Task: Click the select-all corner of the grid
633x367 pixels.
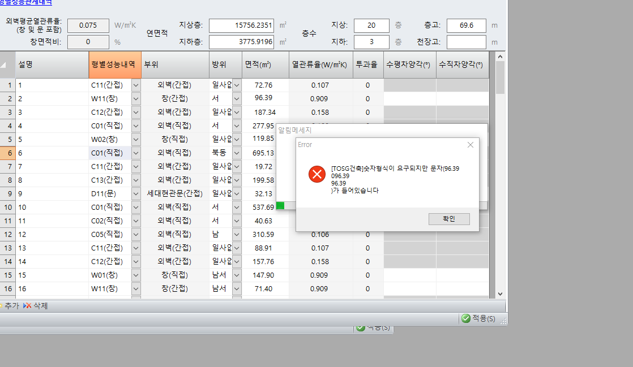Action: 7,64
